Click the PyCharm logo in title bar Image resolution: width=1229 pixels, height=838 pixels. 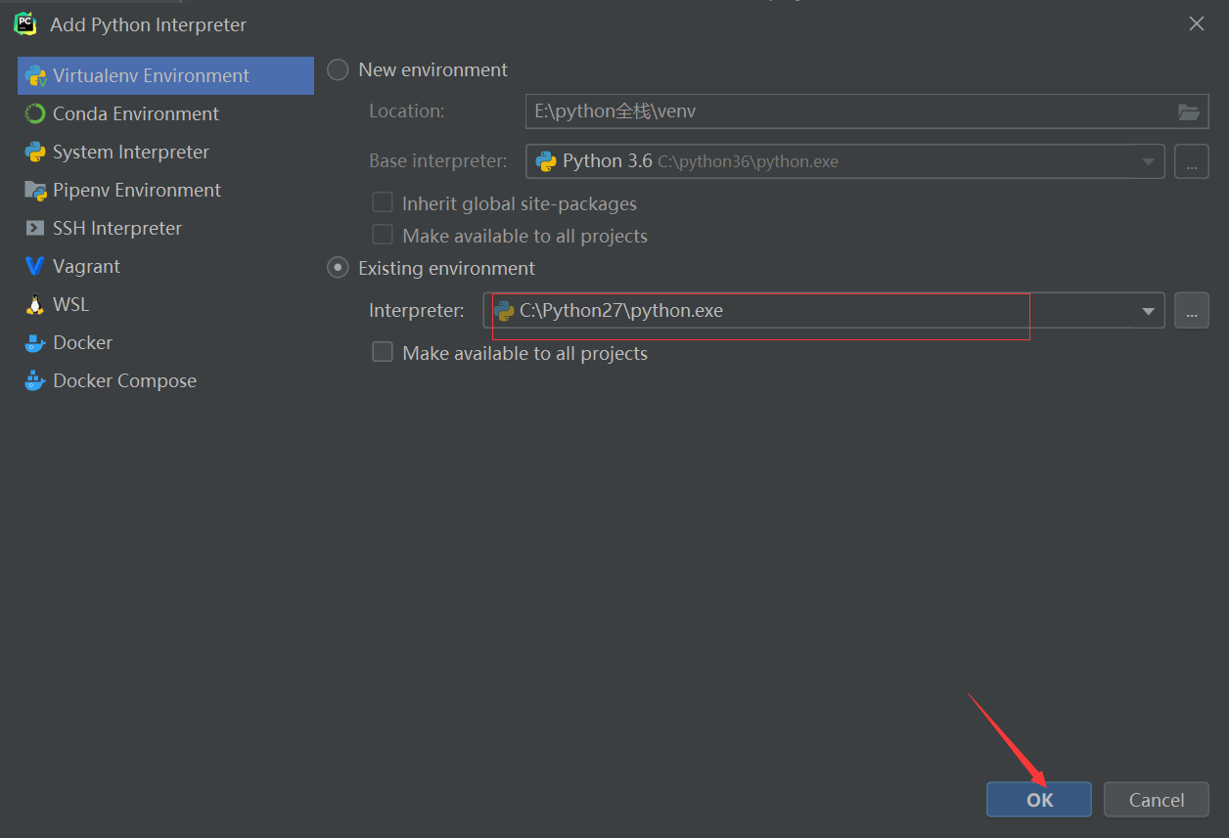point(24,24)
